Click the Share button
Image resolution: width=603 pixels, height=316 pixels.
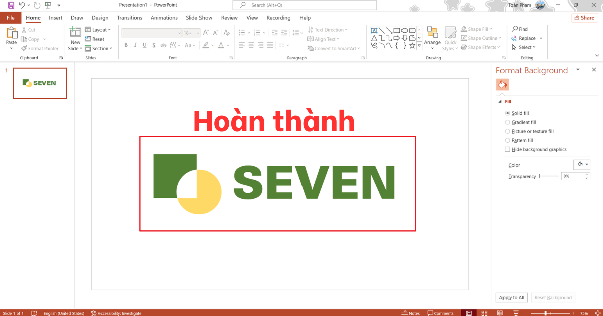[x=584, y=18]
